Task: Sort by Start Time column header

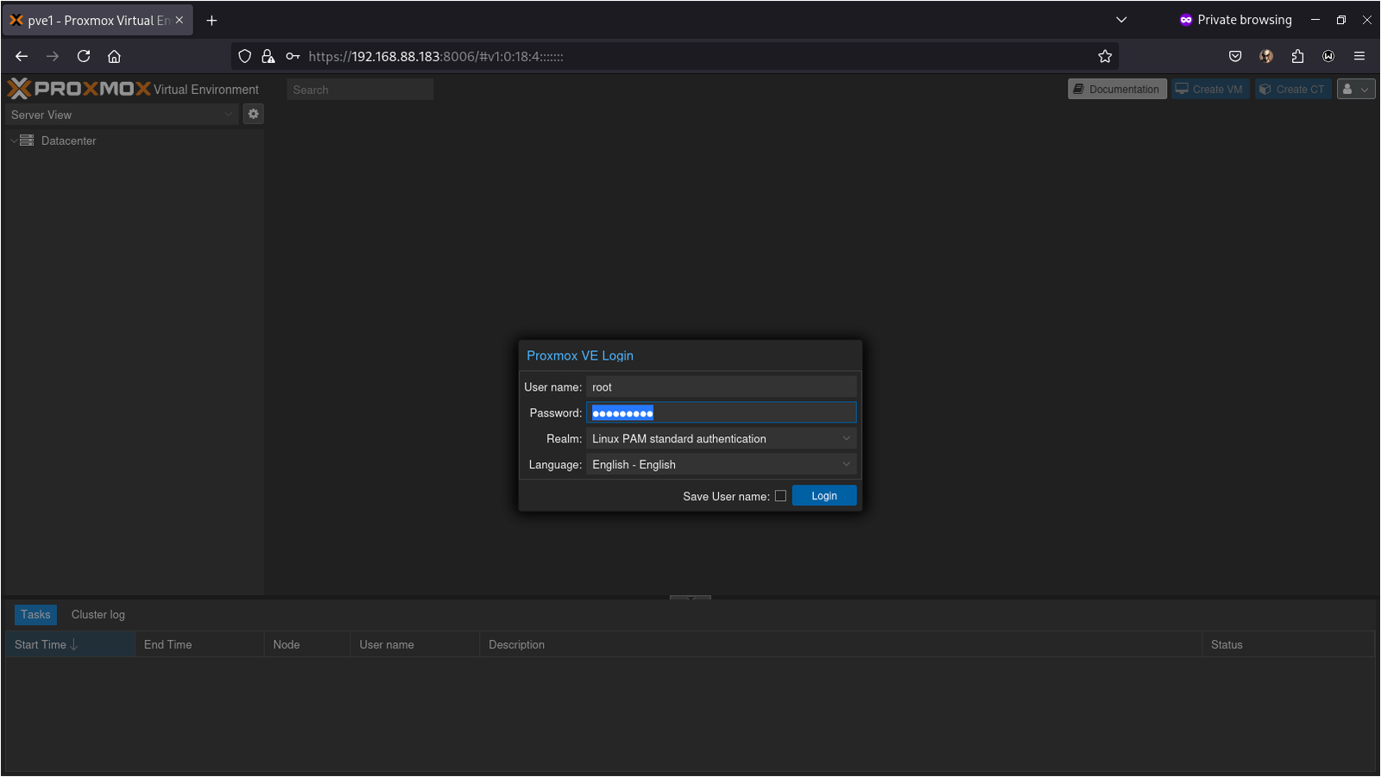Action: click(70, 644)
